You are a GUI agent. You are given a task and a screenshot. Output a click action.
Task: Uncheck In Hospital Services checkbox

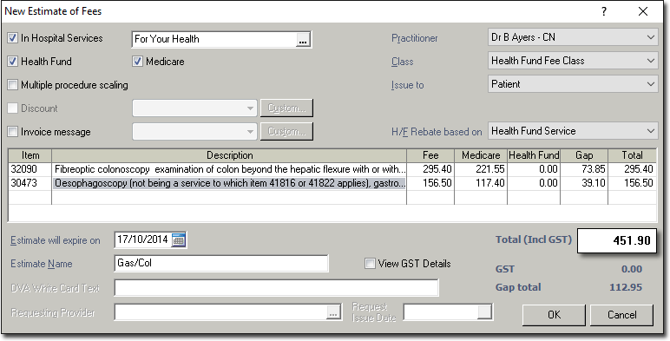tap(12, 38)
